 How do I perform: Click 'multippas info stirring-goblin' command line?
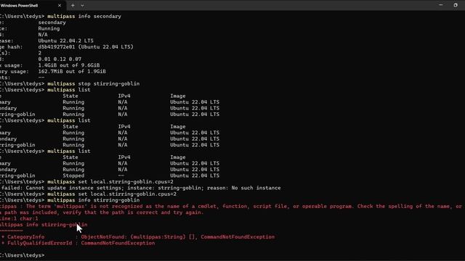click(x=94, y=200)
